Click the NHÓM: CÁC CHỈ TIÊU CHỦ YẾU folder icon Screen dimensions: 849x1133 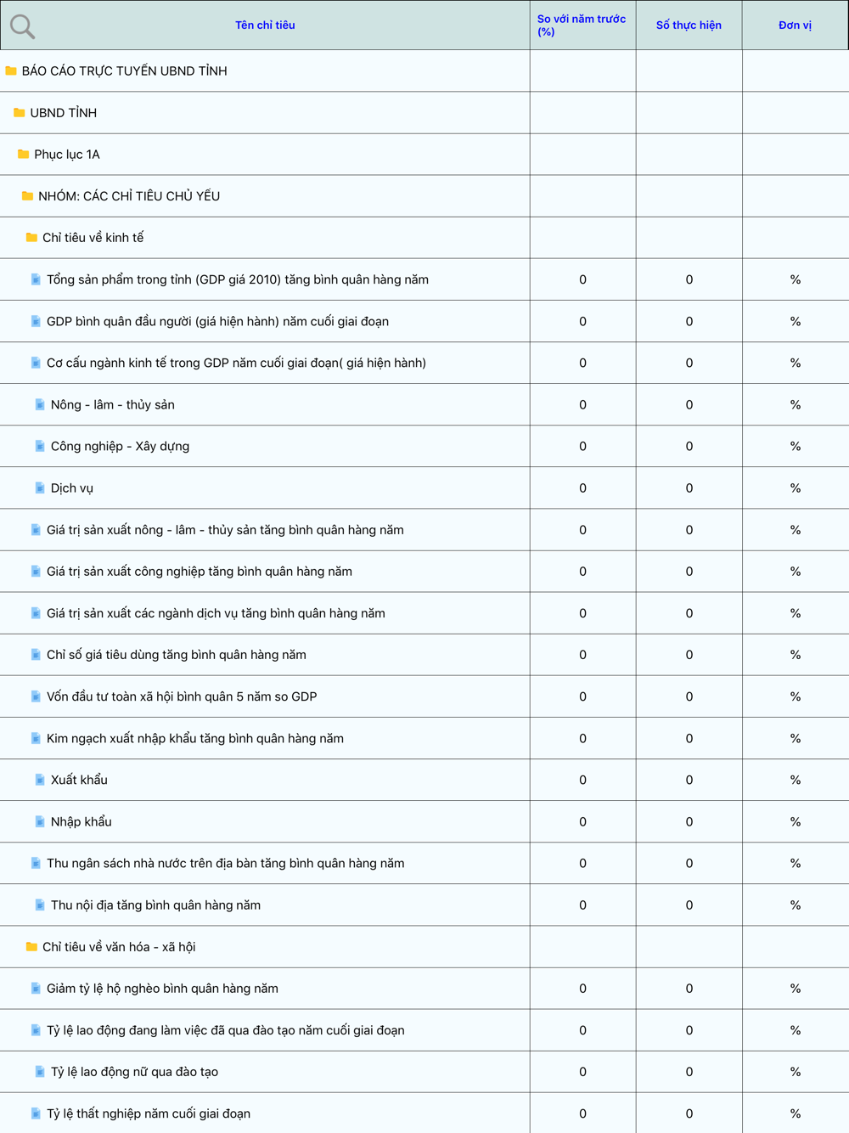point(27,196)
